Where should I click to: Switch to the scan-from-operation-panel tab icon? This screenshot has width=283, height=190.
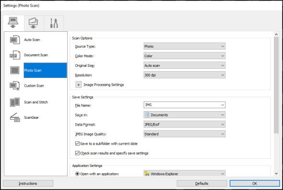tap(33, 23)
